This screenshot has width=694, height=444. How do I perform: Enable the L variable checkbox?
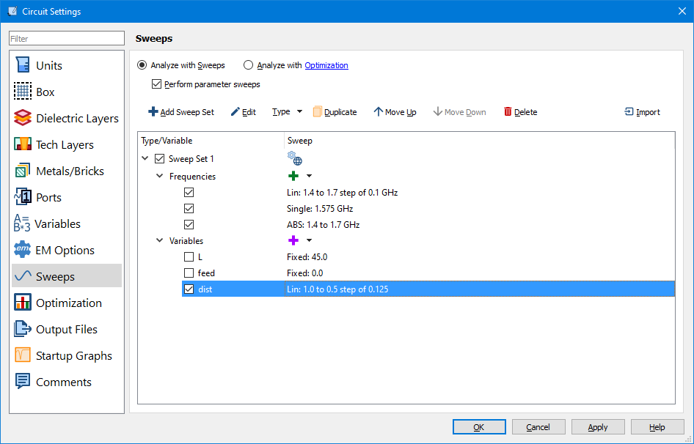pyautogui.click(x=189, y=257)
